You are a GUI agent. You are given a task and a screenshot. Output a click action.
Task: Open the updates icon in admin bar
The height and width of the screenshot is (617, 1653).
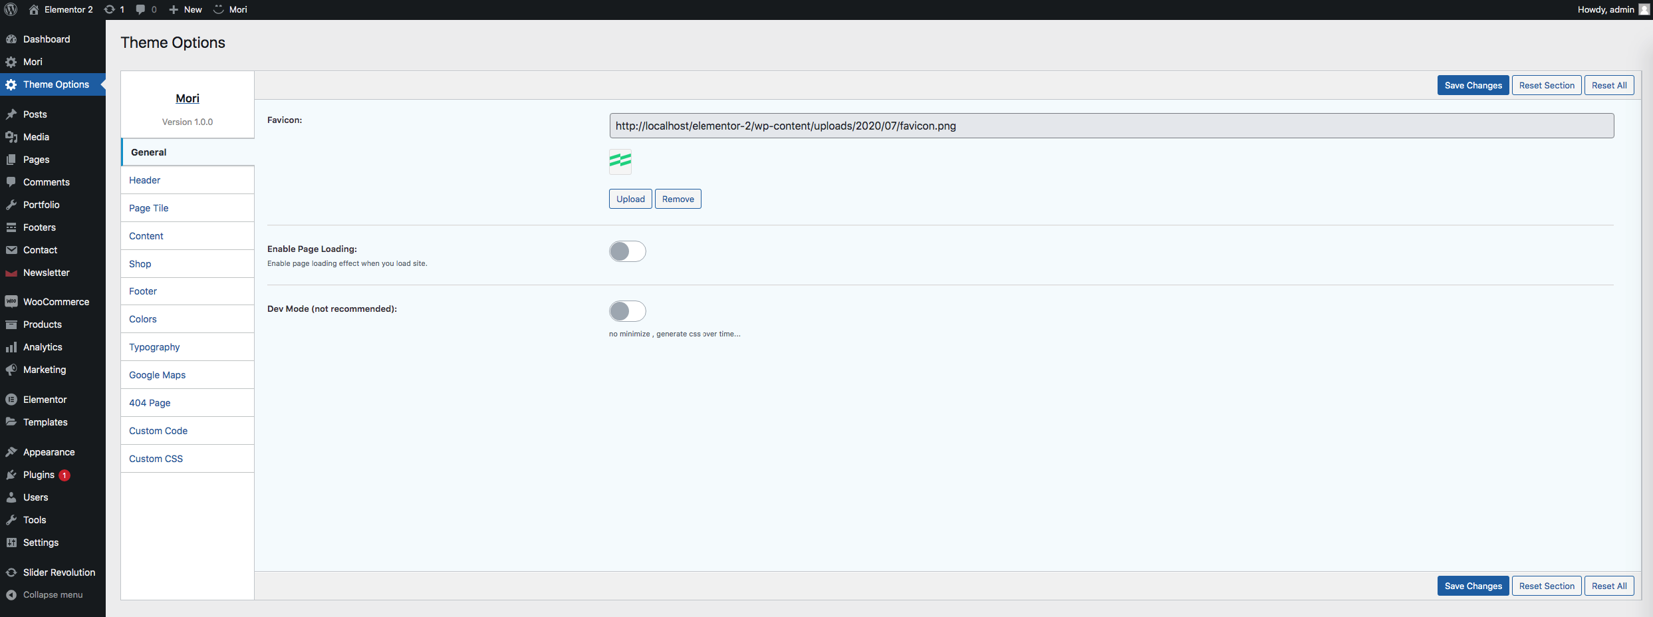[x=110, y=9]
